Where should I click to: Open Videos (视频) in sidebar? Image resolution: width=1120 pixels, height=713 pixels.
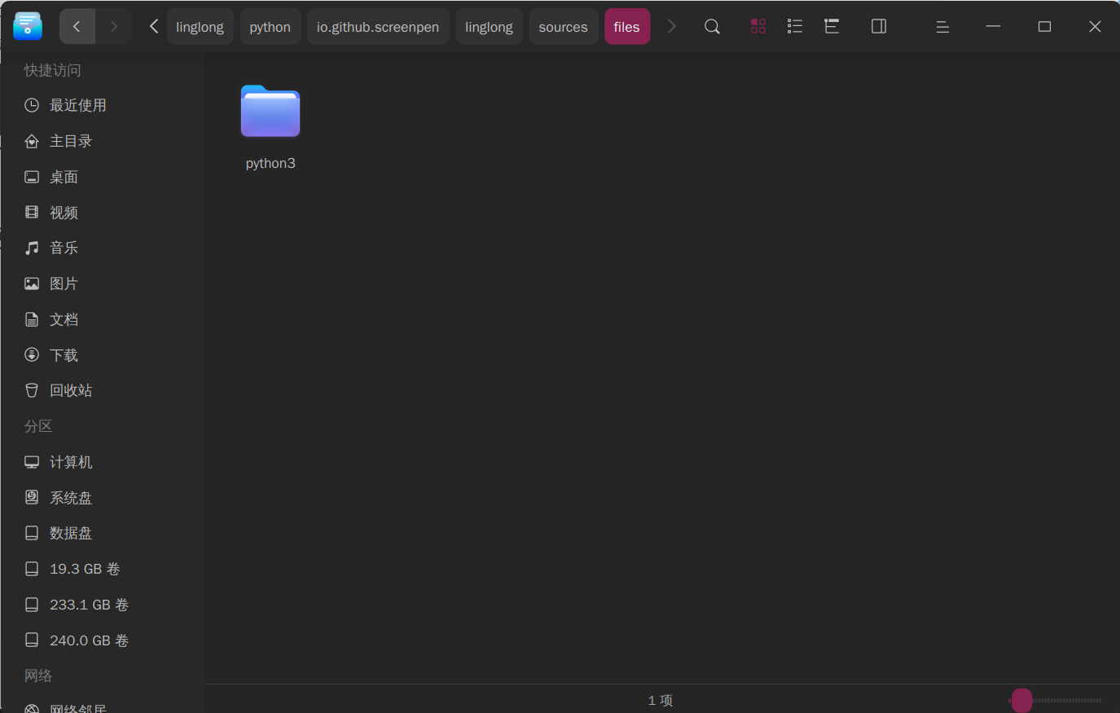102,213
